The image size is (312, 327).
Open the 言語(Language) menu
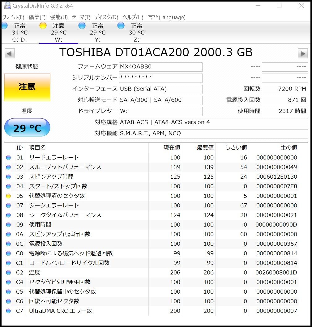point(166,17)
